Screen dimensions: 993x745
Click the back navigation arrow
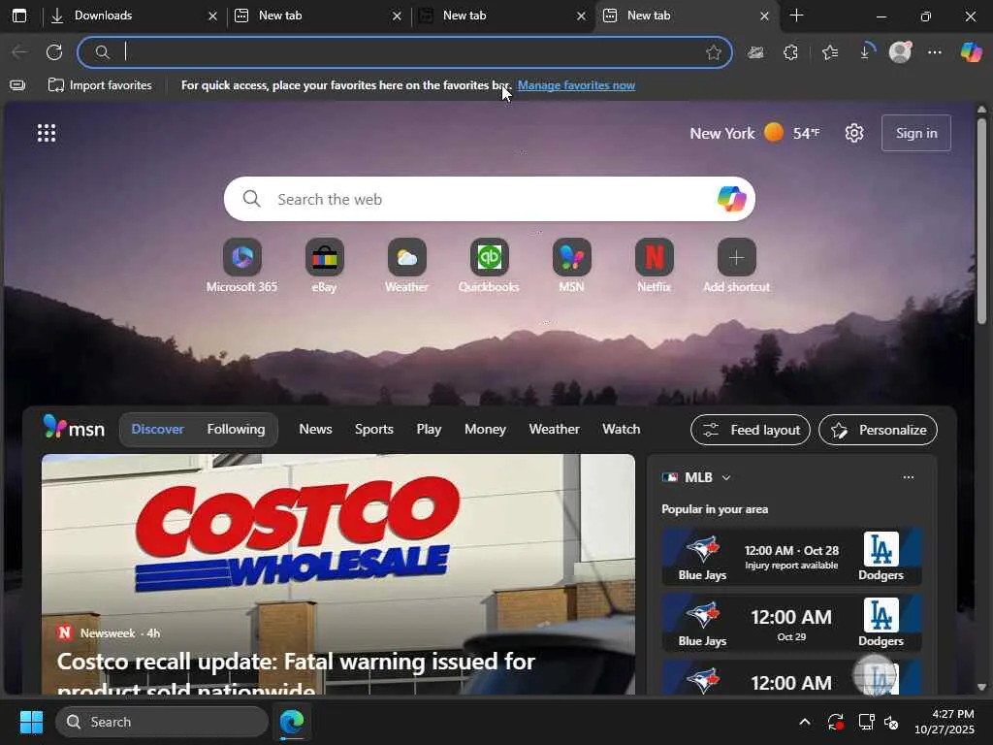click(x=19, y=52)
